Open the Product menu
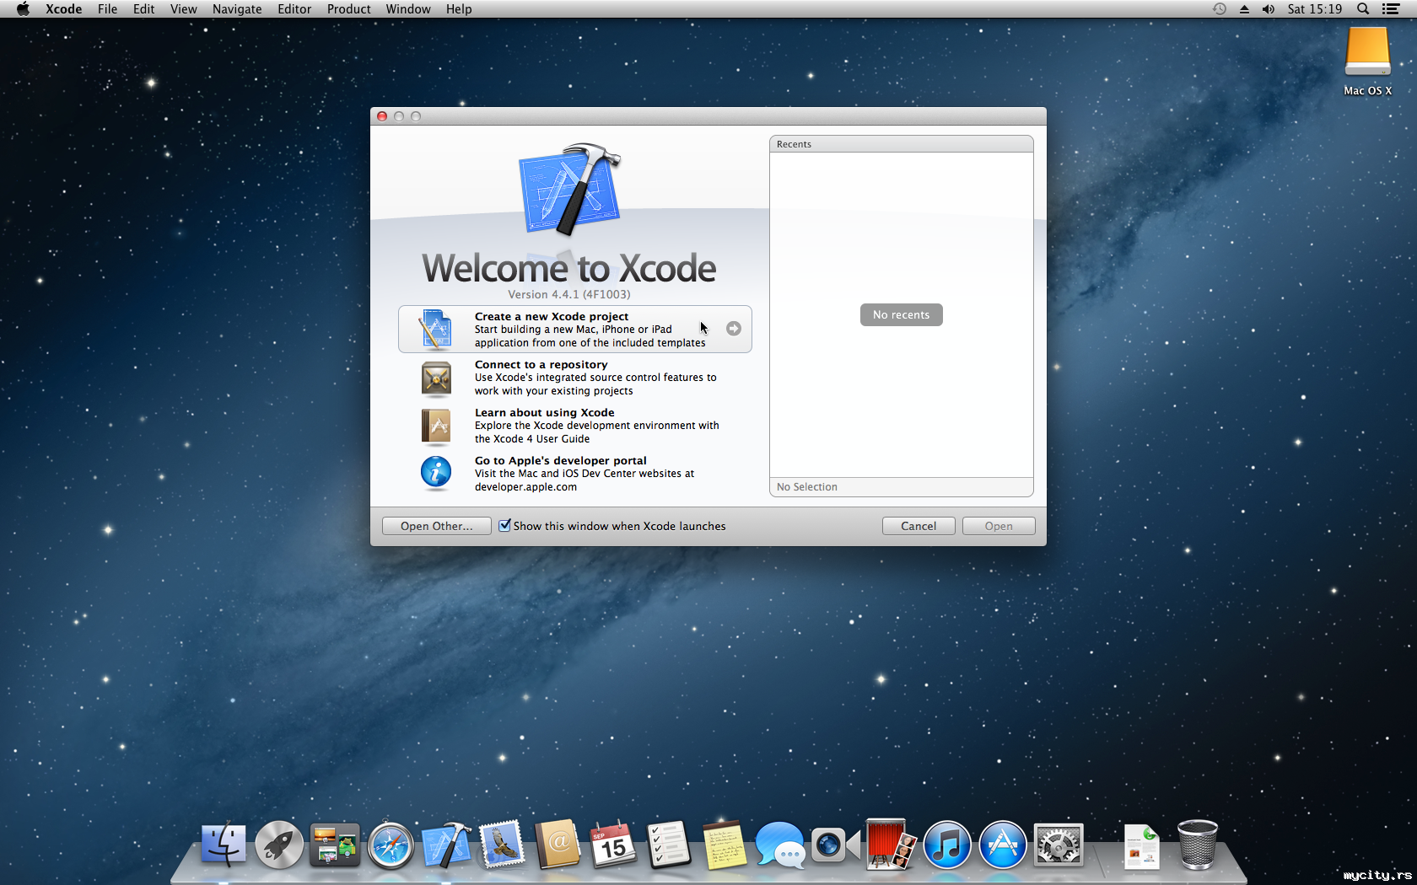The width and height of the screenshot is (1417, 885). coord(348,9)
